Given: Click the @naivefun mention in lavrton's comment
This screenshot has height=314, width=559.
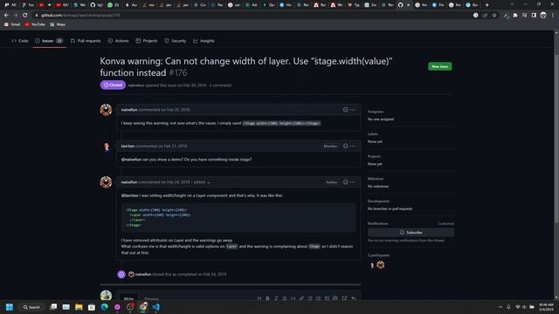Looking at the screenshot, I should pyautogui.click(x=131, y=160).
